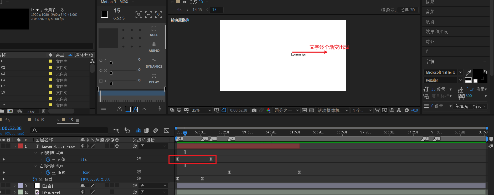494x195 pixels.
Task: Open the stroke option 在填充上描边 dropdown
Action: coord(470,106)
